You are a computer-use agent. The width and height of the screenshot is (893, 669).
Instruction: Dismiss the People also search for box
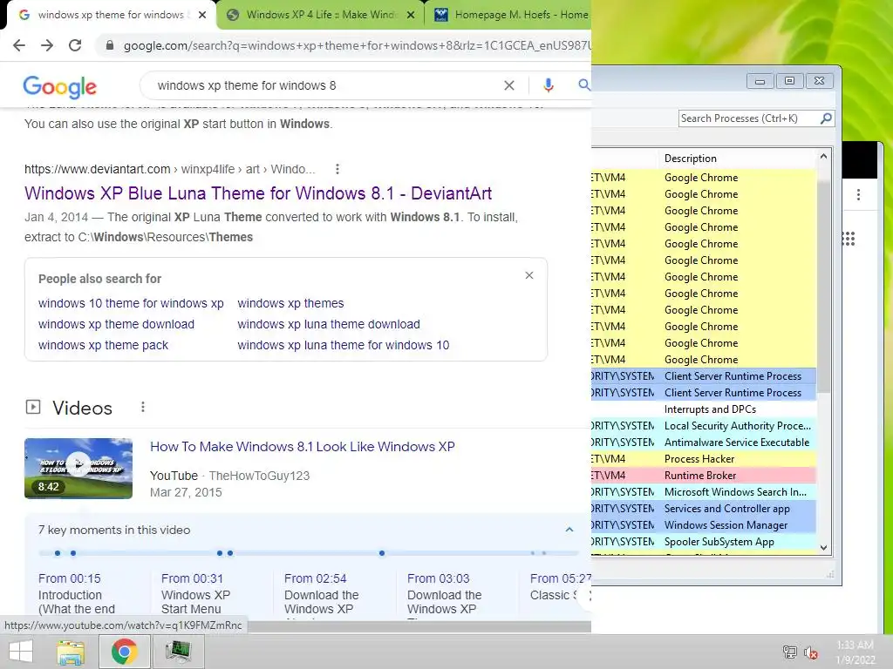click(x=529, y=275)
